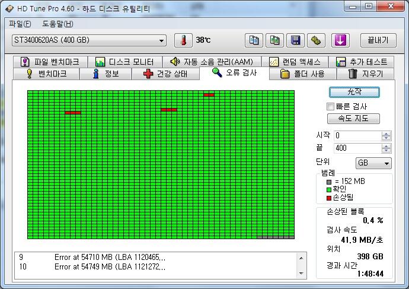The image size is (409, 289).
Task: Click the 끝내기 exit button
Action: coord(378,40)
